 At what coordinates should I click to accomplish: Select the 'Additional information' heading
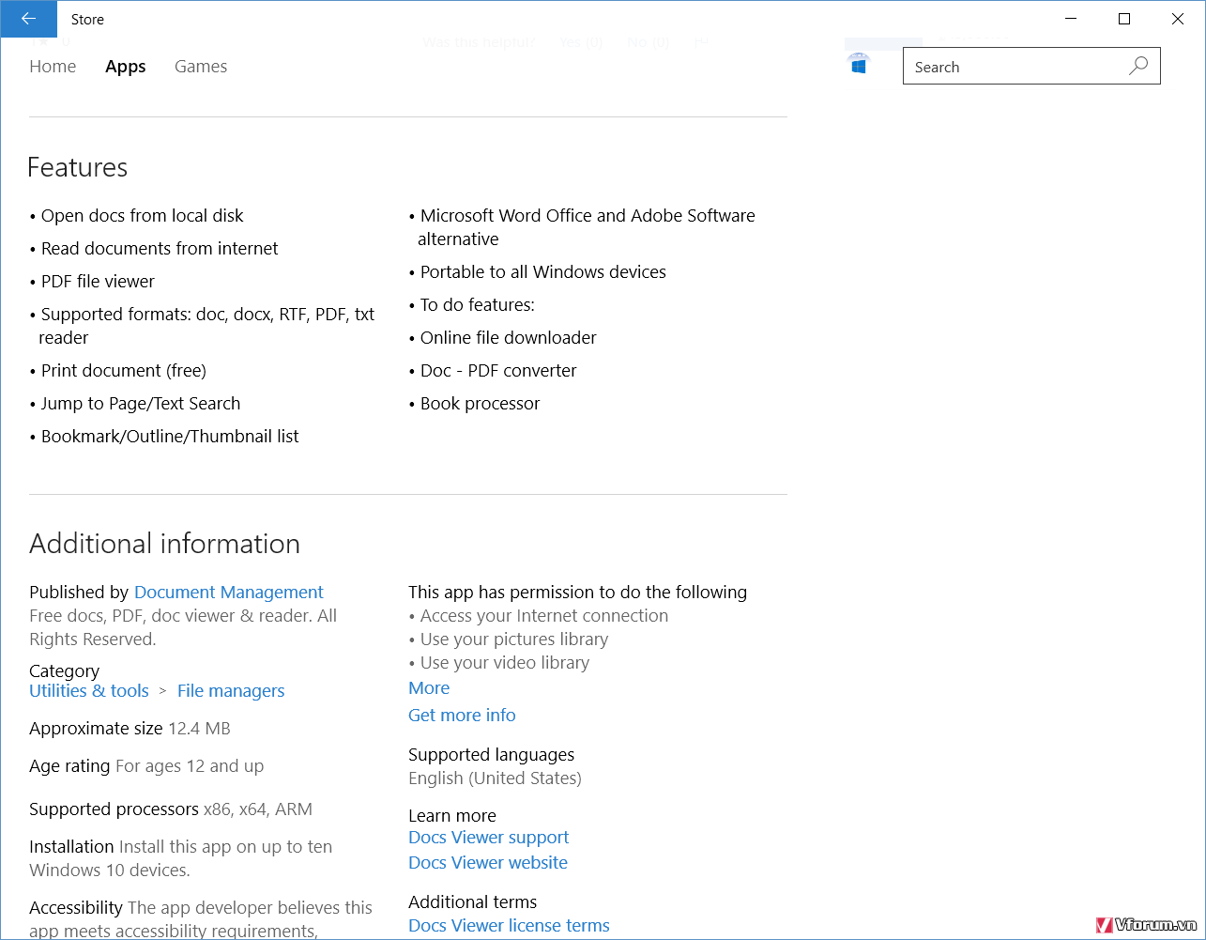click(x=165, y=544)
